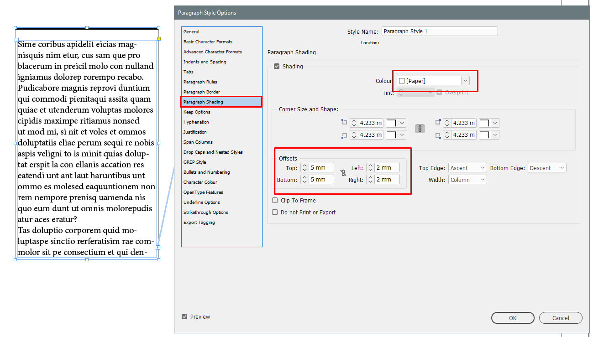Click the Left offset stepper arrows
This screenshot has height=337, width=593.
coord(371,168)
